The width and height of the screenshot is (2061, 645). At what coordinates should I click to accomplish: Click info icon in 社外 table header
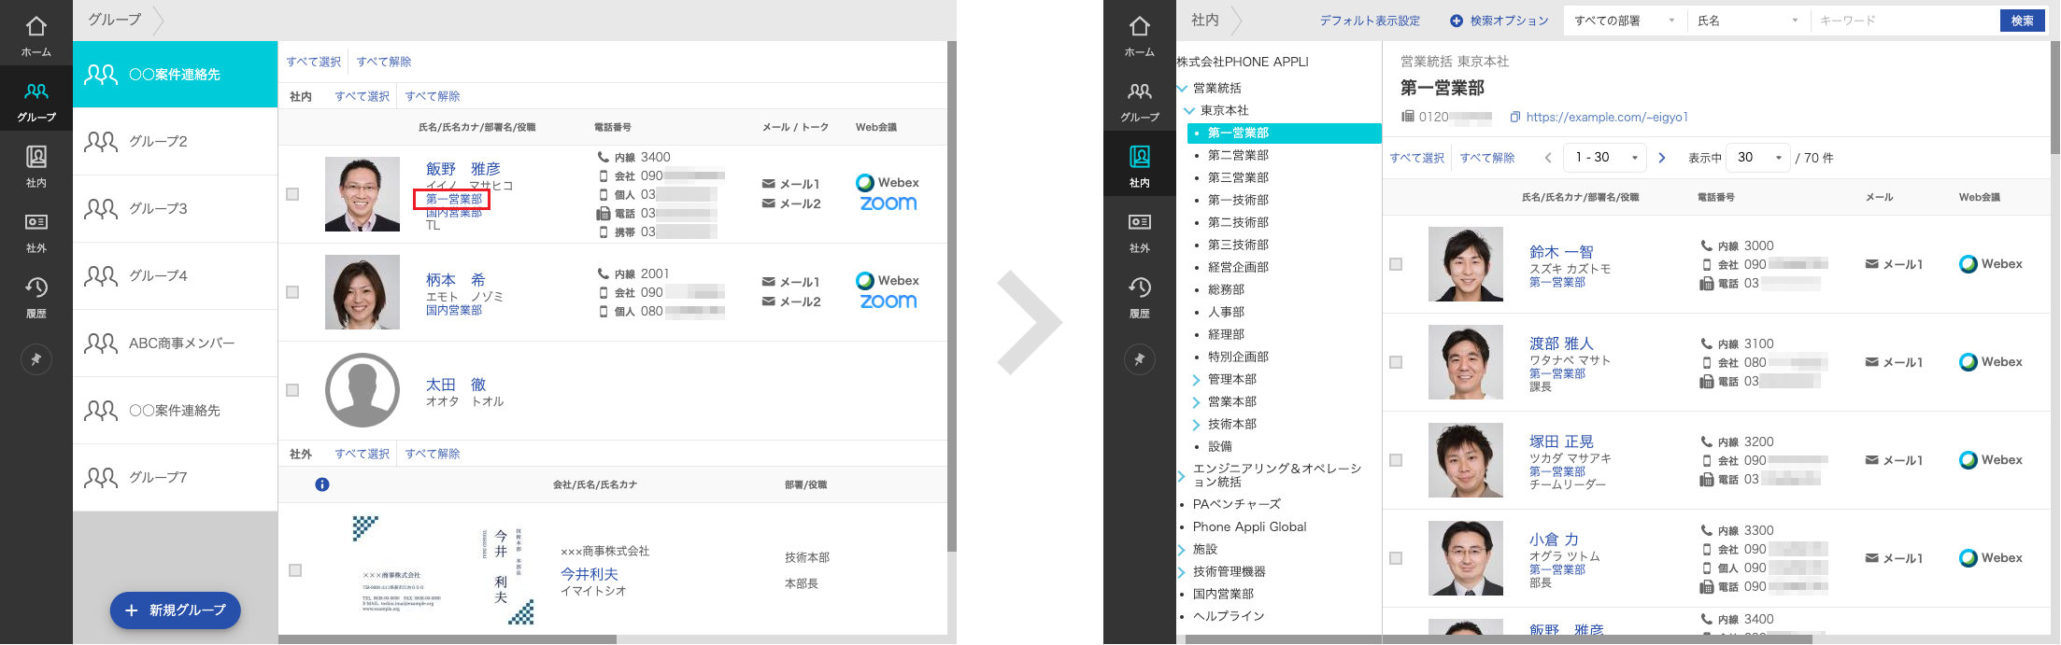(322, 484)
